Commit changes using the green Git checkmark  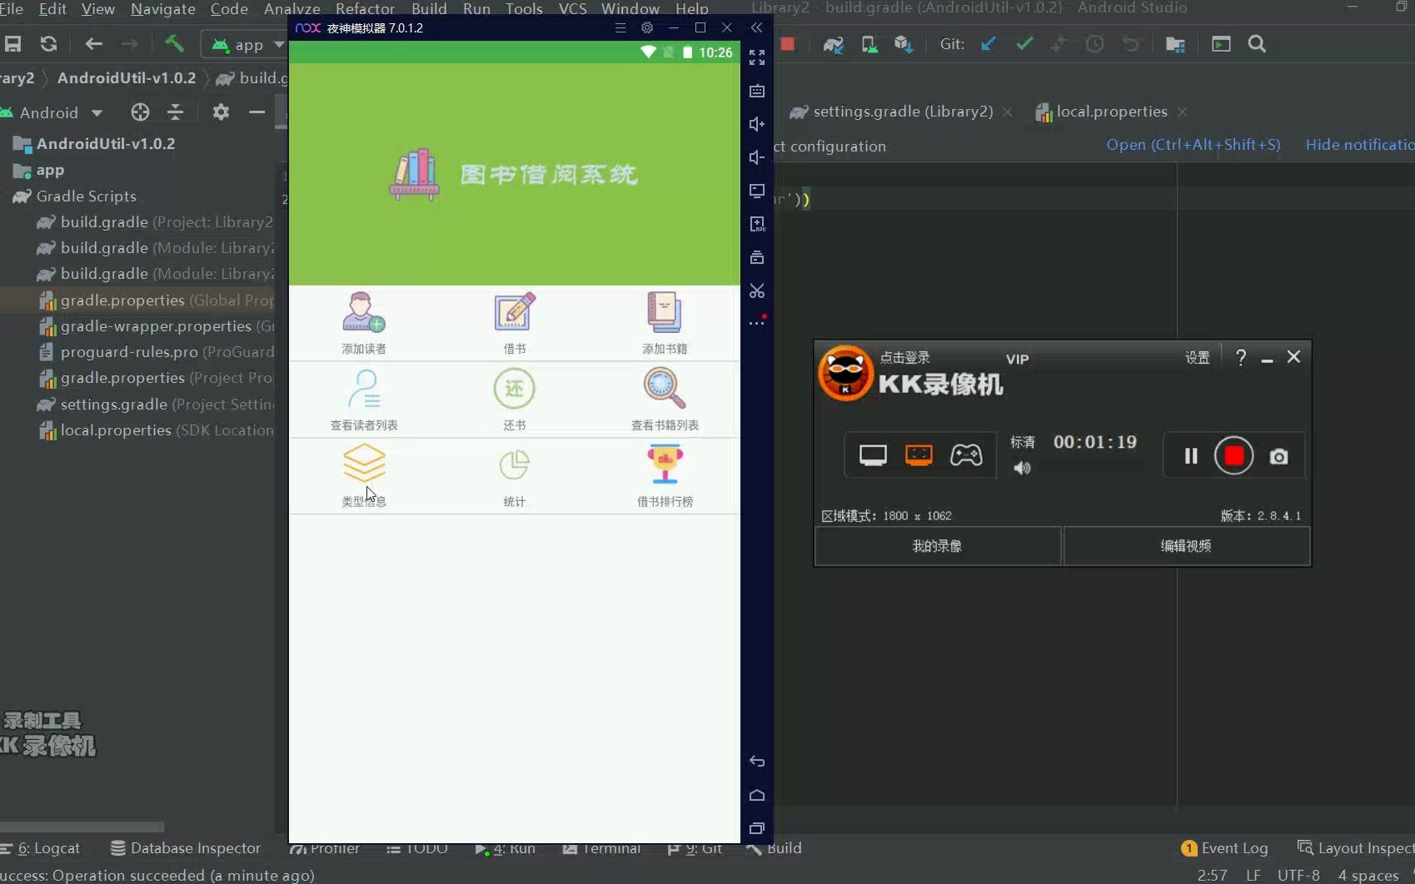point(1024,44)
